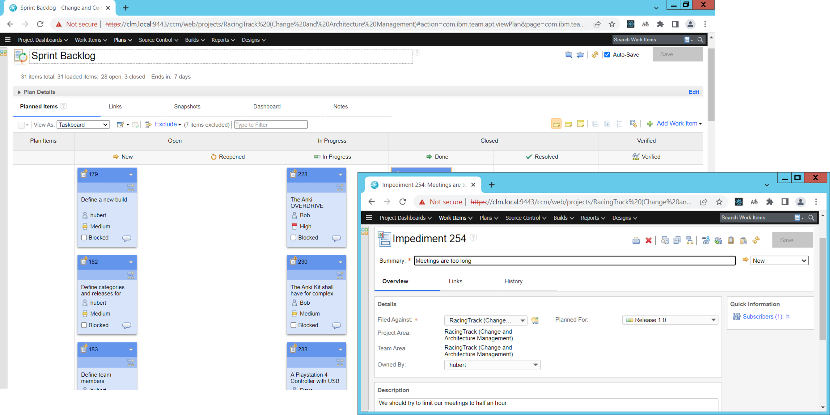The width and height of the screenshot is (830, 415).
Task: Open the Planned For Release 1.0 dropdown
Action: coord(670,320)
